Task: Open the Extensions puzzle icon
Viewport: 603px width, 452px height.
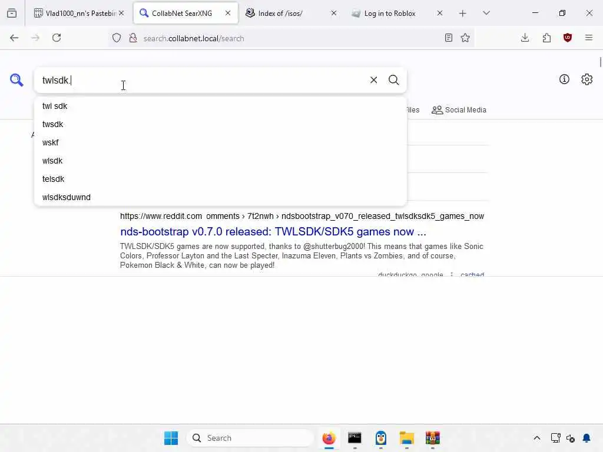Action: tap(546, 38)
